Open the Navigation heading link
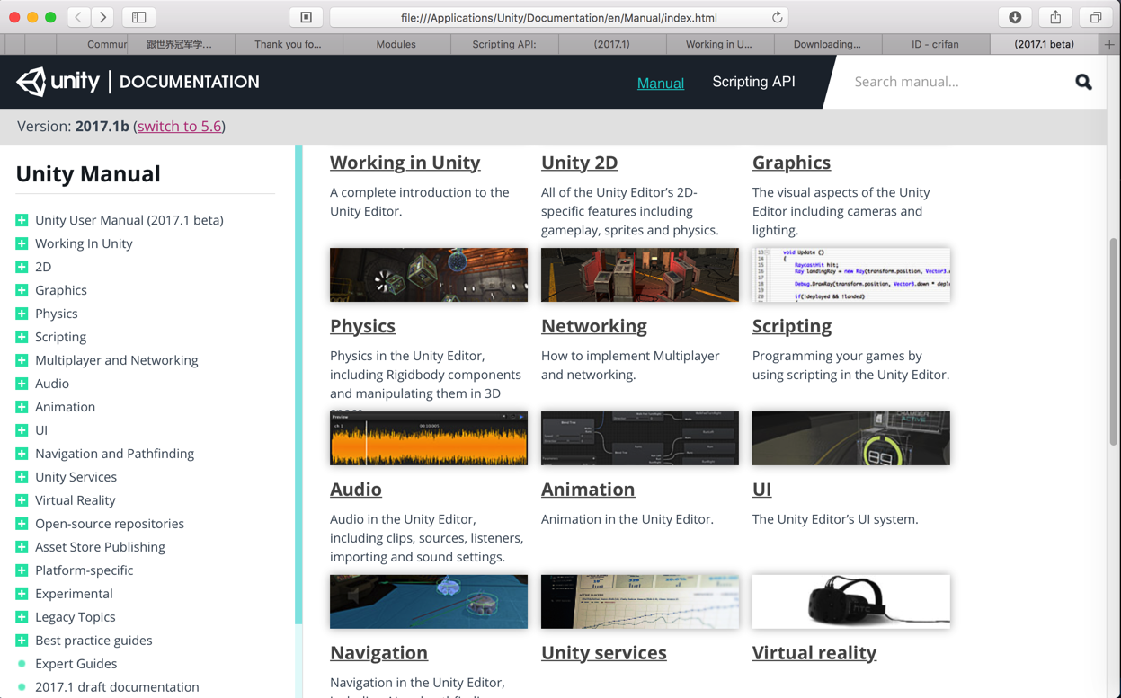The height and width of the screenshot is (698, 1121). [x=378, y=653]
